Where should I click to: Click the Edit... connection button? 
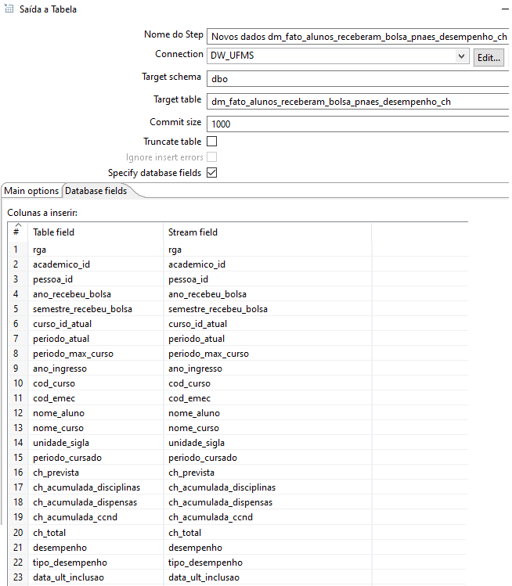point(489,58)
